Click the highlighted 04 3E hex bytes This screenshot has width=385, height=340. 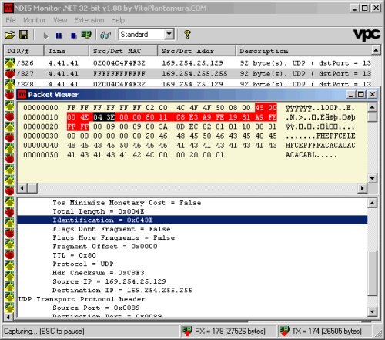[104, 117]
